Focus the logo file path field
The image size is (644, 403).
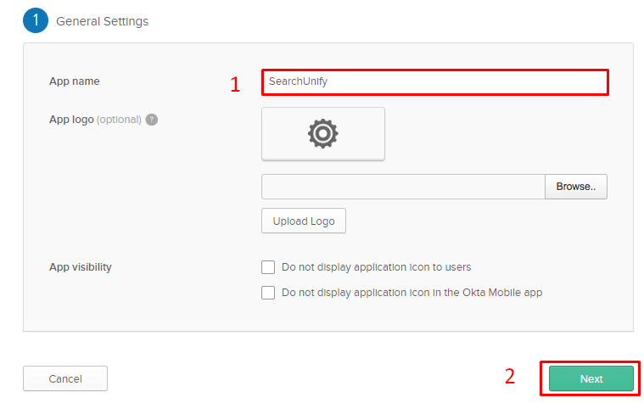[x=403, y=187]
